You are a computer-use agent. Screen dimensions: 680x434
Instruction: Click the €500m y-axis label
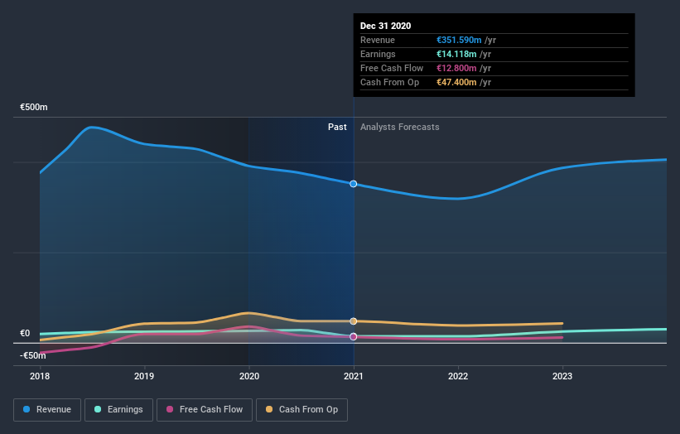pos(34,107)
